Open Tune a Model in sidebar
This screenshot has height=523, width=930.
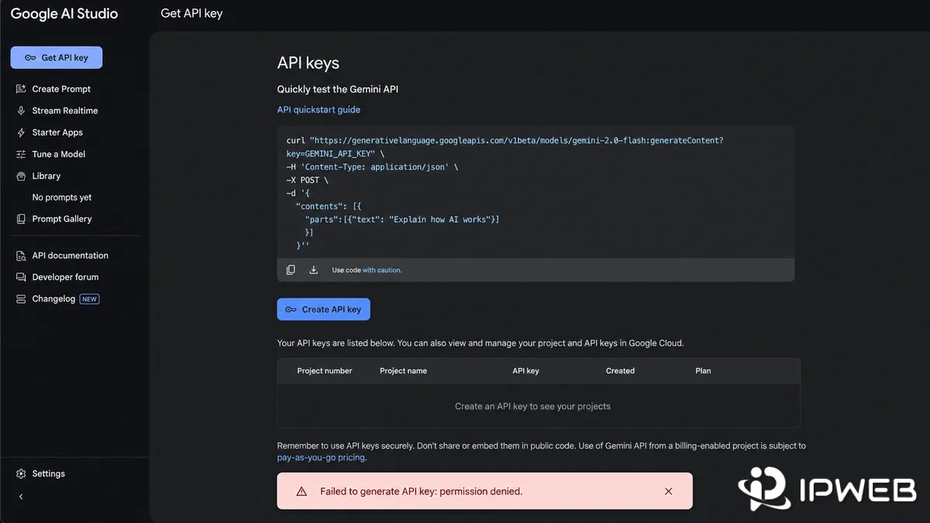pyautogui.click(x=59, y=154)
